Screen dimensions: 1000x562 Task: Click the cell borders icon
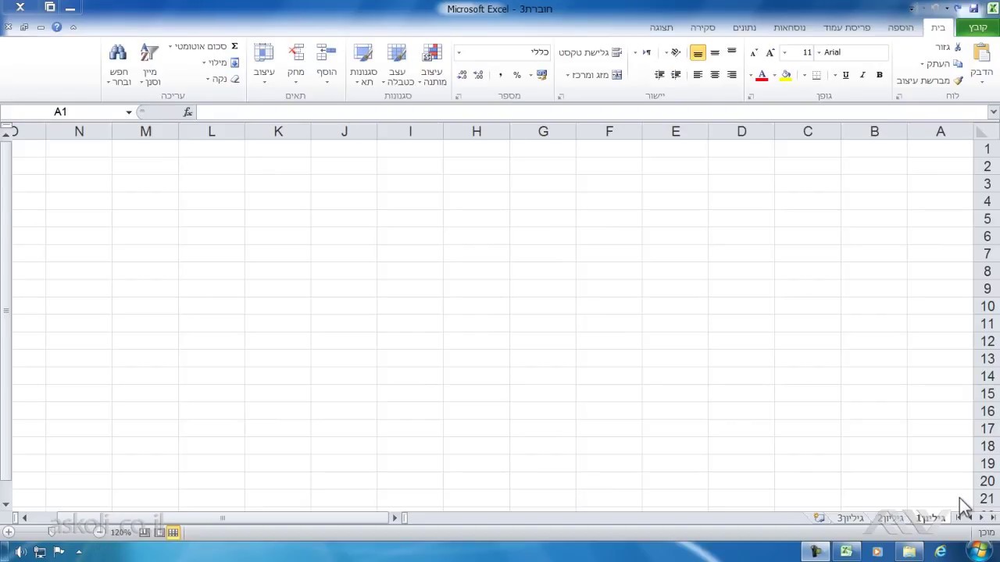[x=816, y=75]
